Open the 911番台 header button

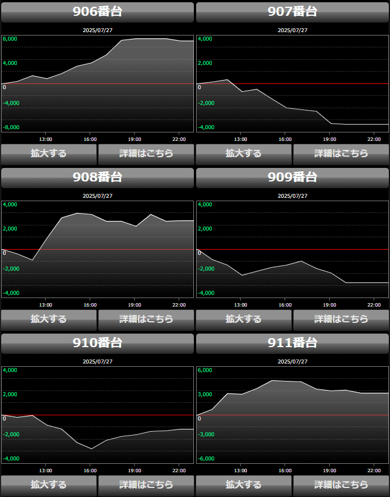(x=292, y=344)
